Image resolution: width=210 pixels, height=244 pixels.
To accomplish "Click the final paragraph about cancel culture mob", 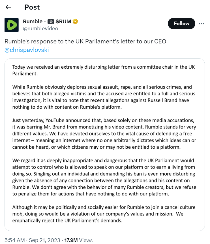I will (x=104, y=214).
